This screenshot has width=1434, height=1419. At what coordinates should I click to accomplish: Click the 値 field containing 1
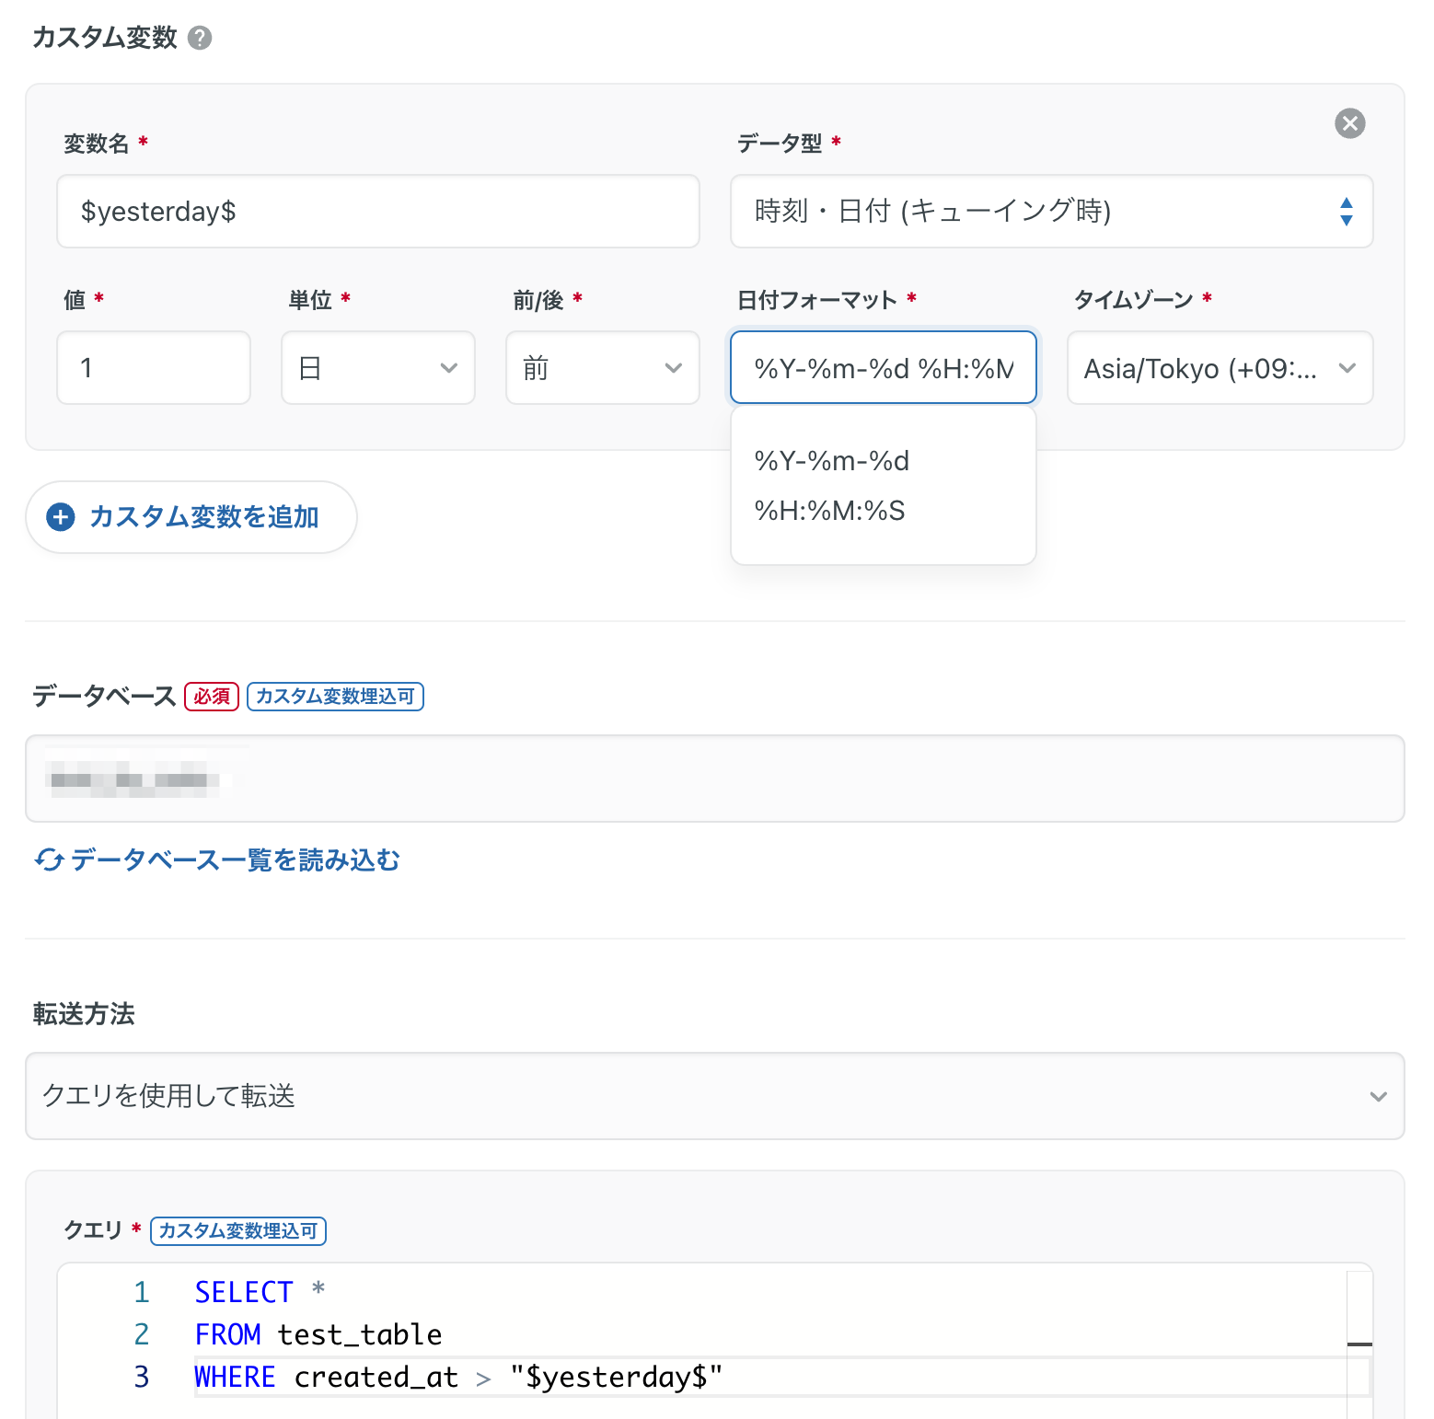coord(154,368)
